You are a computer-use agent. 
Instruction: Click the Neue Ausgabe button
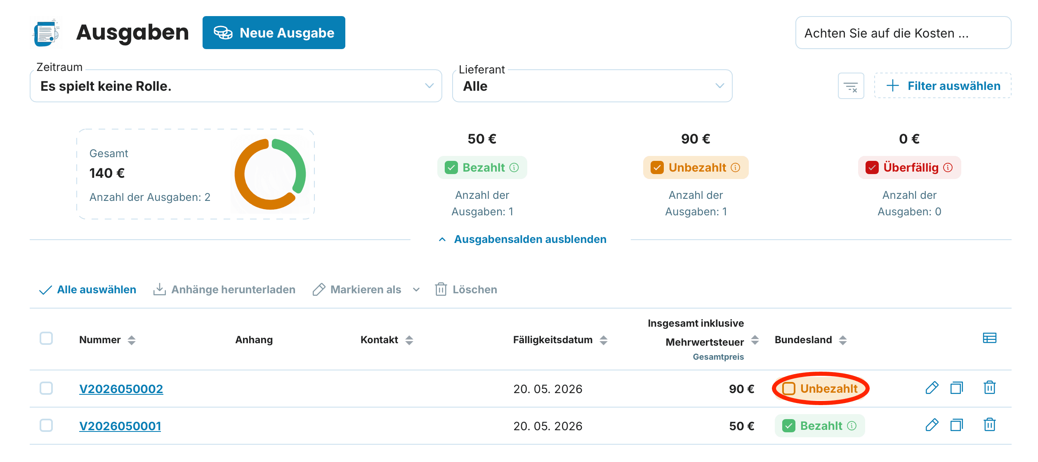274,33
